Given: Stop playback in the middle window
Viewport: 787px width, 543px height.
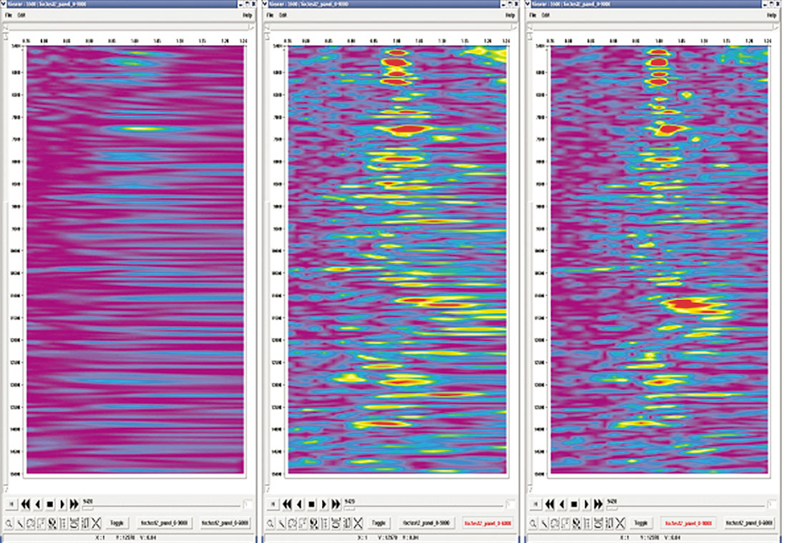Looking at the screenshot, I should click(312, 504).
